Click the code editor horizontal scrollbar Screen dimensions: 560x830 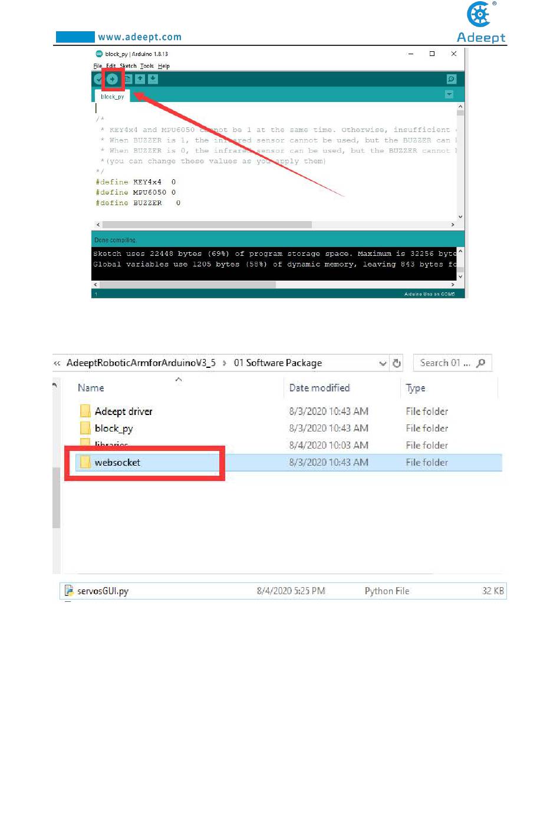(x=206, y=225)
